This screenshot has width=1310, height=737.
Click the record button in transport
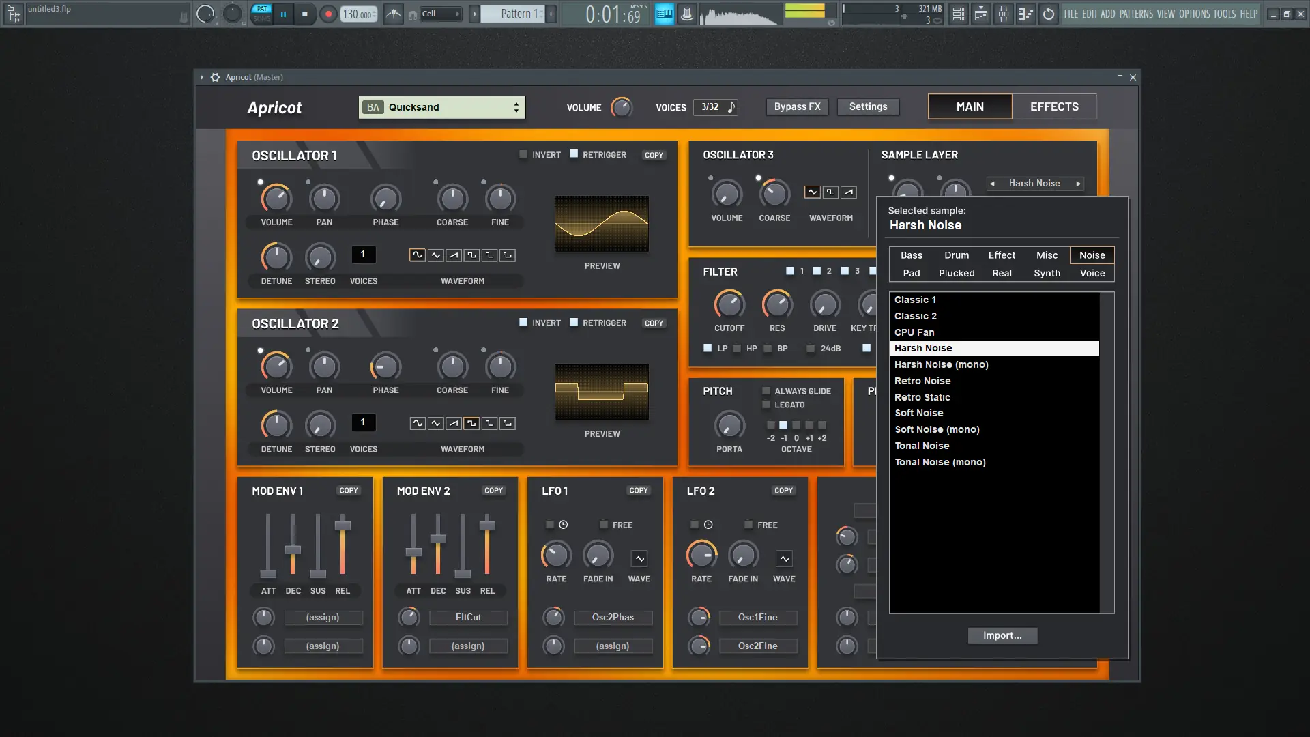pos(329,14)
